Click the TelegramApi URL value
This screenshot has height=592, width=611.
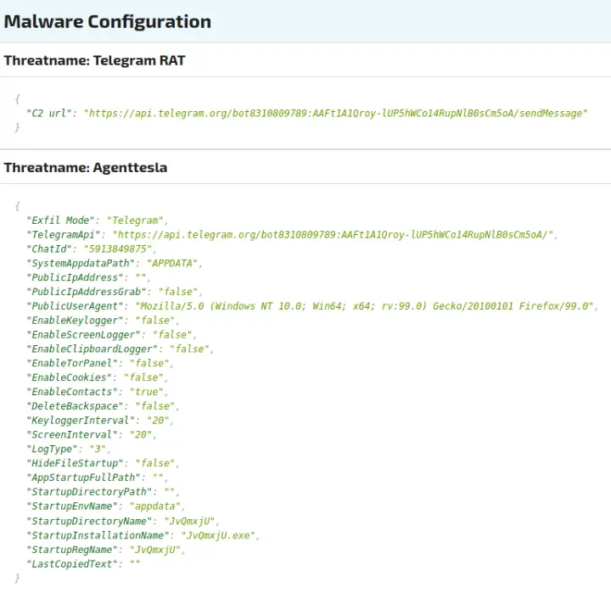click(x=336, y=234)
